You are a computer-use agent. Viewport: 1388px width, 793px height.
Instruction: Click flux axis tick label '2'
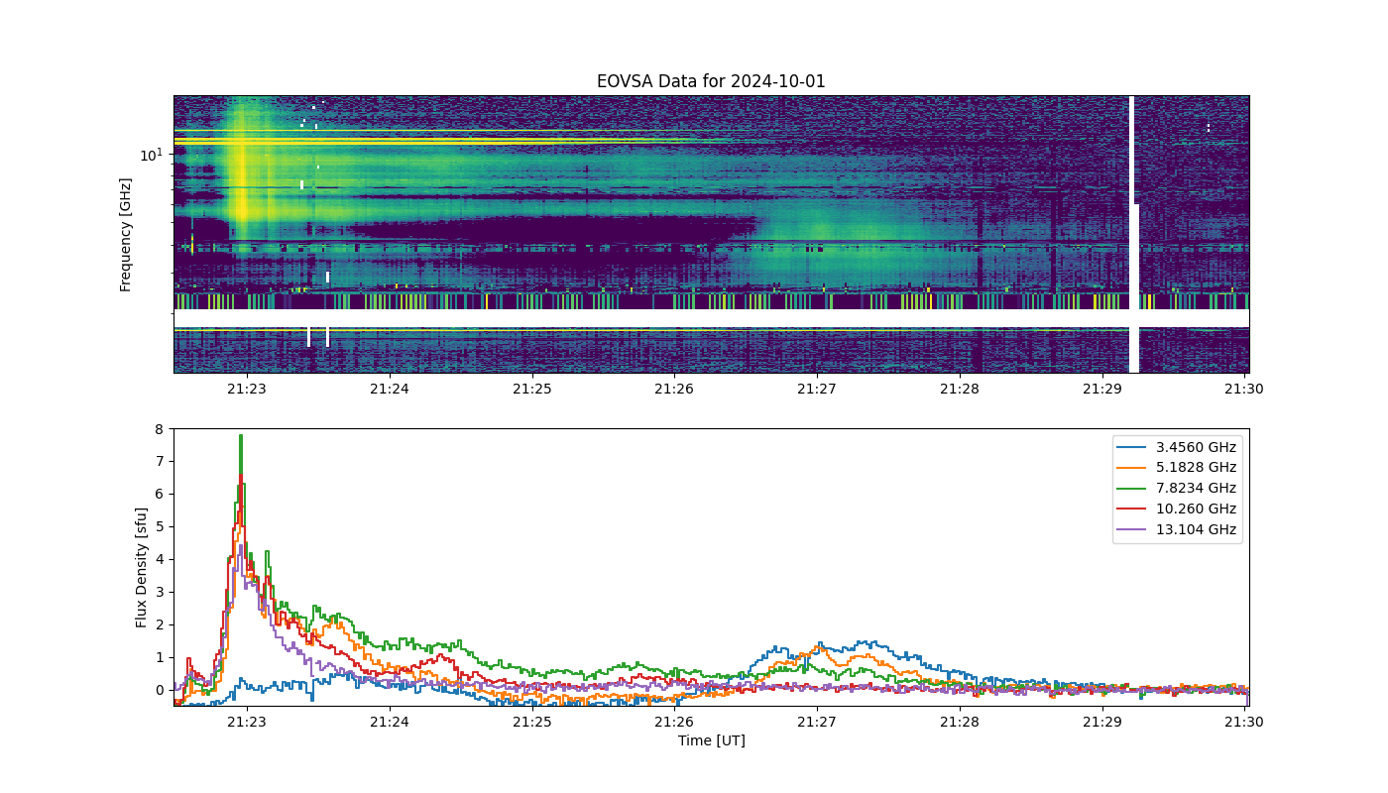click(159, 625)
